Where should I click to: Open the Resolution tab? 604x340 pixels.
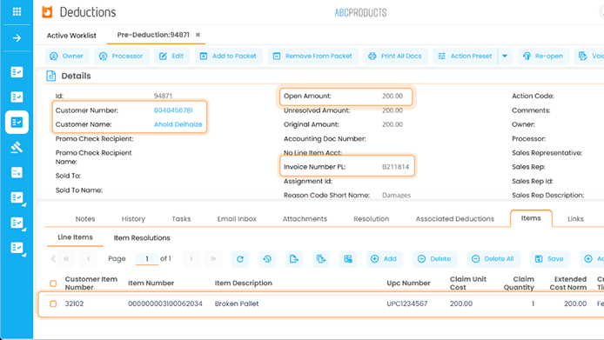tap(372, 219)
